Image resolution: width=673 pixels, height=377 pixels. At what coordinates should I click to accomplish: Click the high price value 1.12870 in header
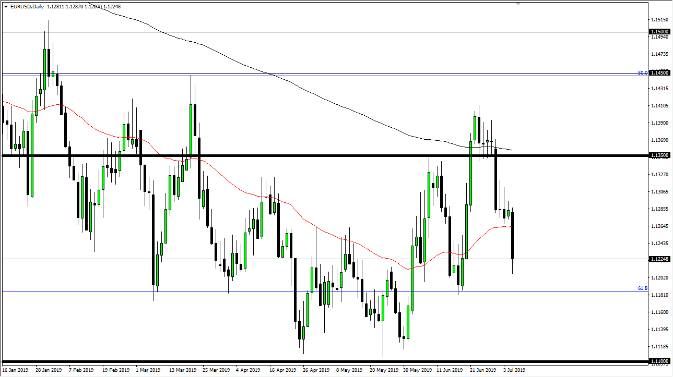tap(75, 7)
